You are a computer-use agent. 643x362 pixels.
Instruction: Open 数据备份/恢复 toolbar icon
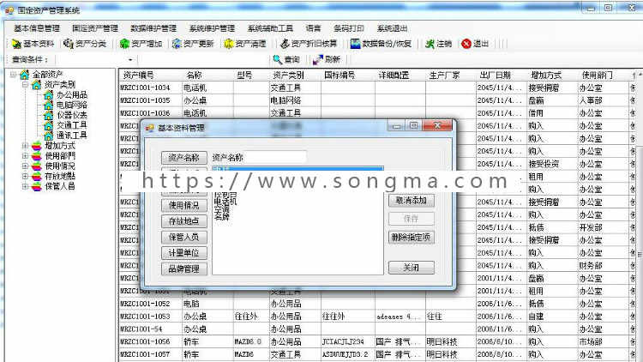(355, 44)
